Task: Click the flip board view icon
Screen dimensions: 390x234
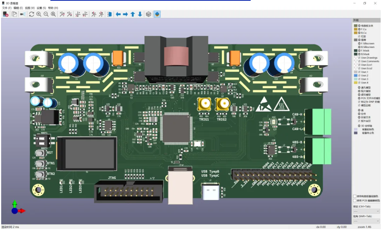Action: (x=109, y=14)
